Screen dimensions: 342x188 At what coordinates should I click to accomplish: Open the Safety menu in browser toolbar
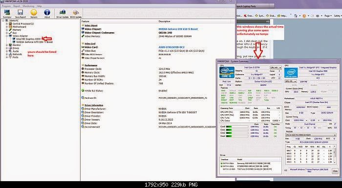(x=338, y=16)
